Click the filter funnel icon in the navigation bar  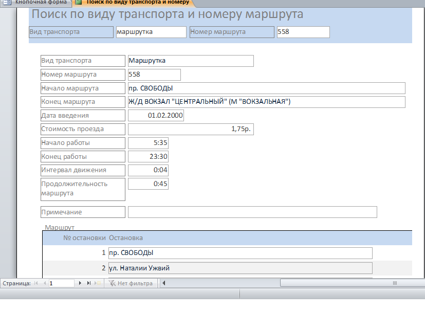112,283
